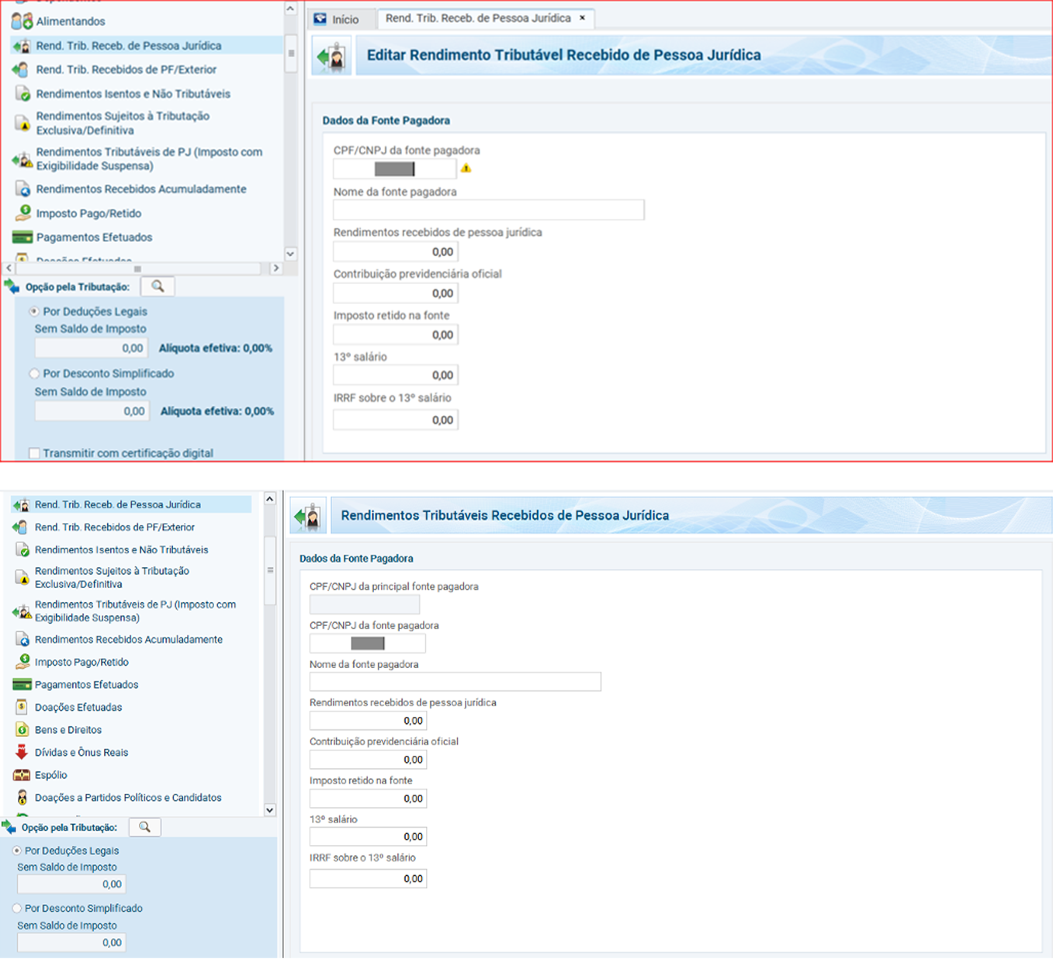The width and height of the screenshot is (1053, 959).
Task: Click Contribuição previdenciária oficial field, lower form
Action: [x=368, y=760]
